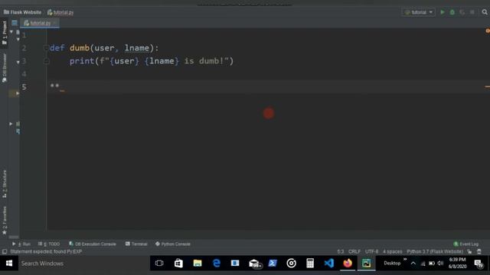Open the TODO tool window
This screenshot has height=275, width=490.
click(x=49, y=244)
